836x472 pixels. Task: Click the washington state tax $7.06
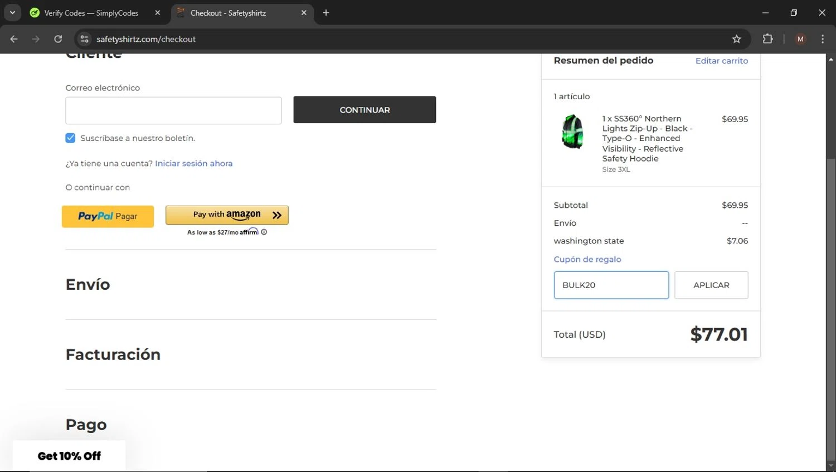(x=737, y=241)
